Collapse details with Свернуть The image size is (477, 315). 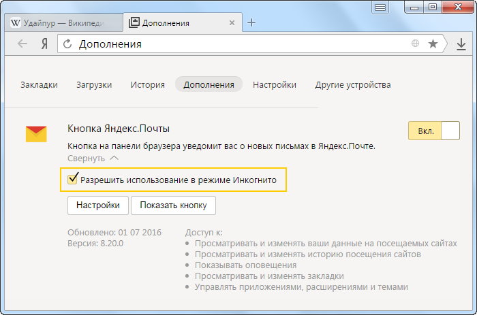93,159
